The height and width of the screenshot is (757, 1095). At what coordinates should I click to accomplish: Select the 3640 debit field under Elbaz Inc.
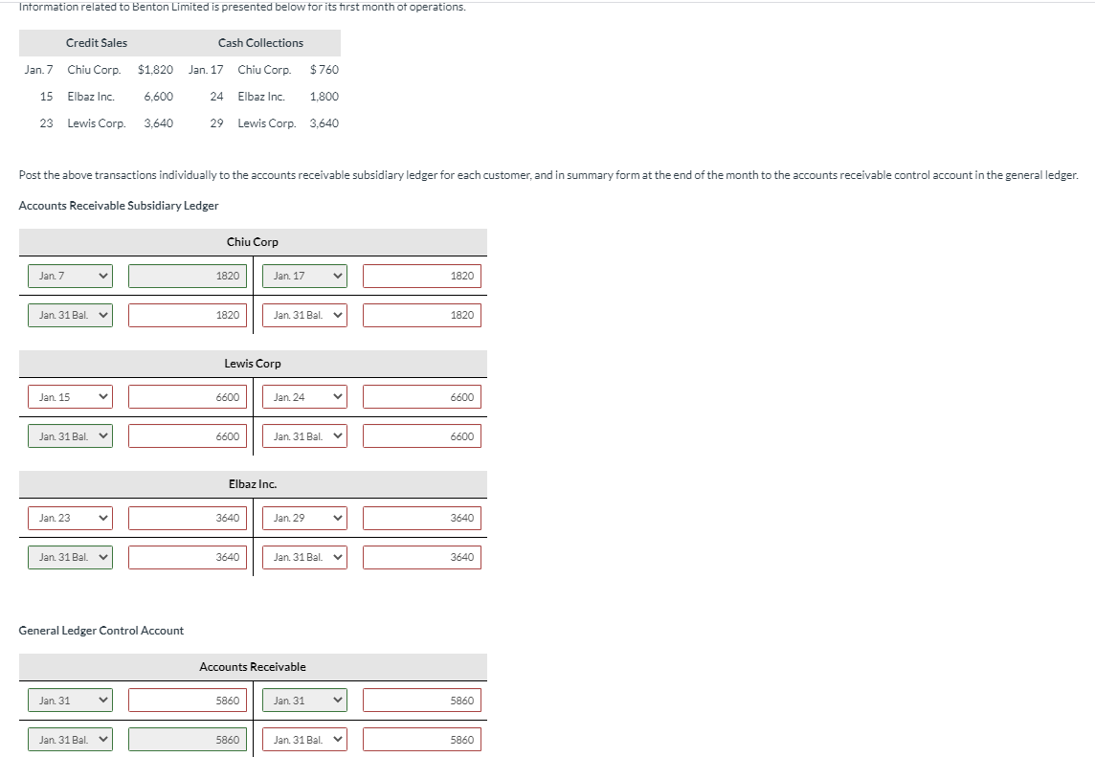coord(187,518)
